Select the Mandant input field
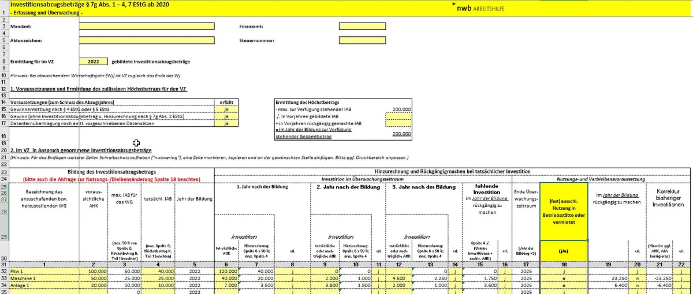The width and height of the screenshot is (693, 294). click(x=147, y=27)
